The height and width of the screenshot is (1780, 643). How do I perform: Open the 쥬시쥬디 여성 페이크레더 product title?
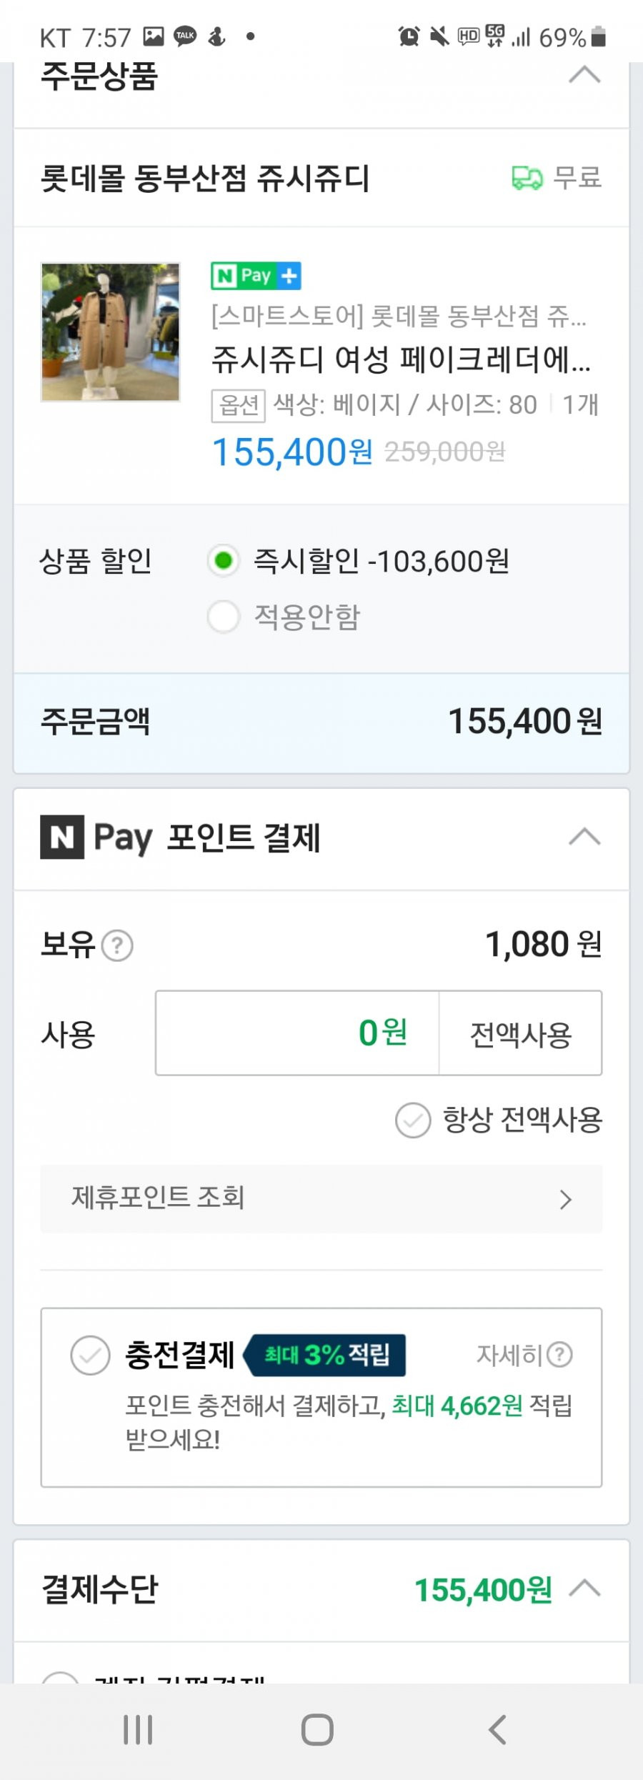click(x=401, y=359)
